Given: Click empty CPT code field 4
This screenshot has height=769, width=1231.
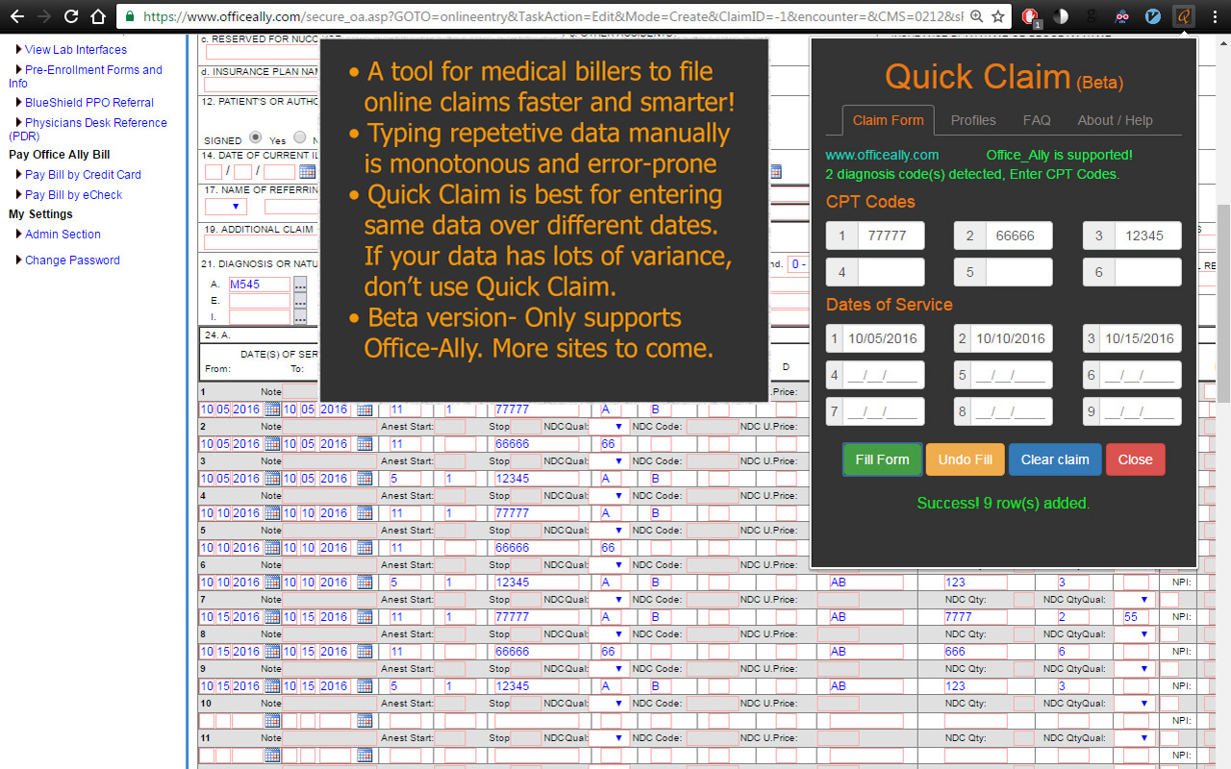Looking at the screenshot, I should pyautogui.click(x=891, y=272).
